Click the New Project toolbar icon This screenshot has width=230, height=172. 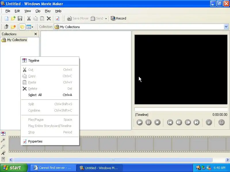tap(6, 18)
